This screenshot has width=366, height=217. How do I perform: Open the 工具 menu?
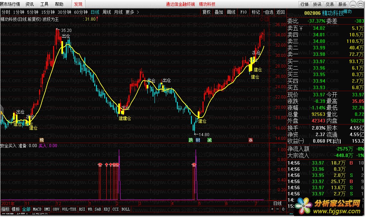[x=44, y=4]
